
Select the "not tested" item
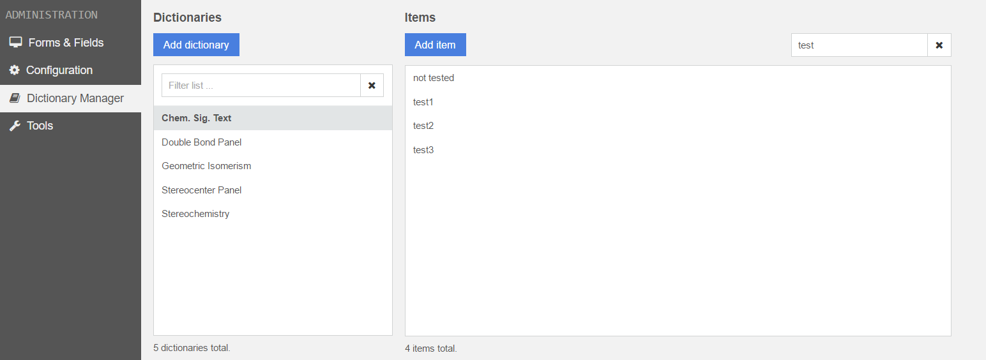434,78
